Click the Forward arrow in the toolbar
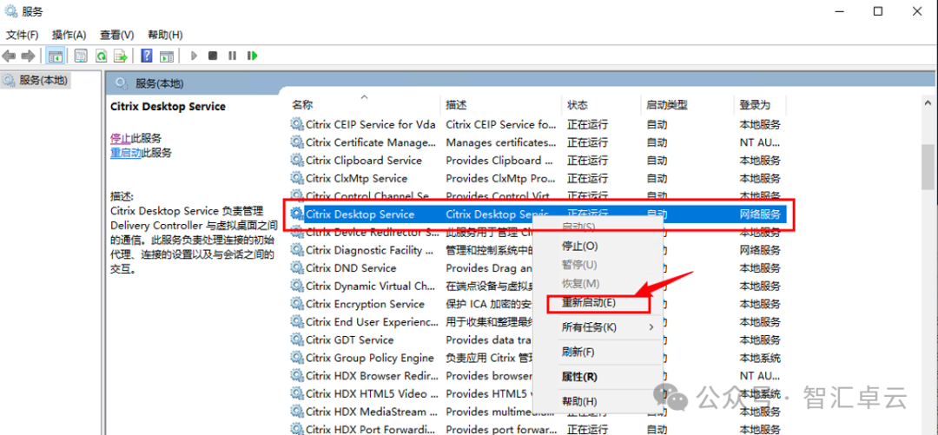 click(x=28, y=56)
